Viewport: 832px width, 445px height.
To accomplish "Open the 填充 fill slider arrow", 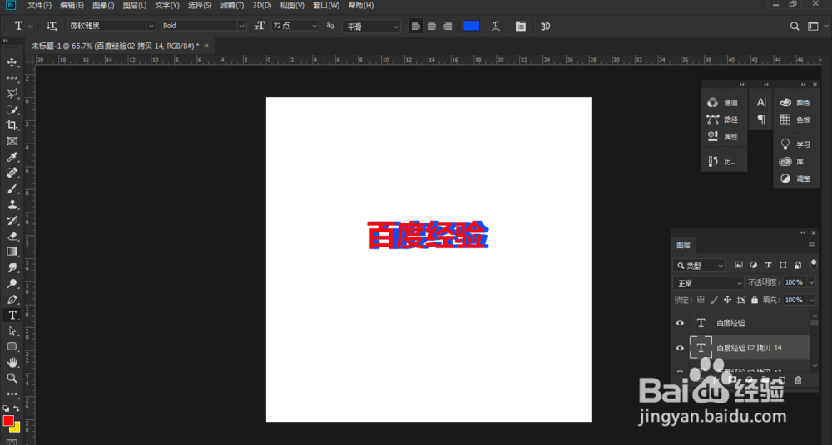I will pos(811,300).
